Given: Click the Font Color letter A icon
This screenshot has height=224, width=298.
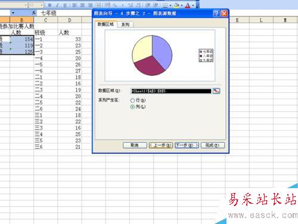Looking at the screenshot, I should coord(187,5).
